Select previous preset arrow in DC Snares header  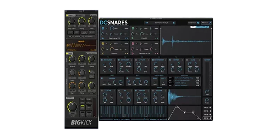pos(146,23)
